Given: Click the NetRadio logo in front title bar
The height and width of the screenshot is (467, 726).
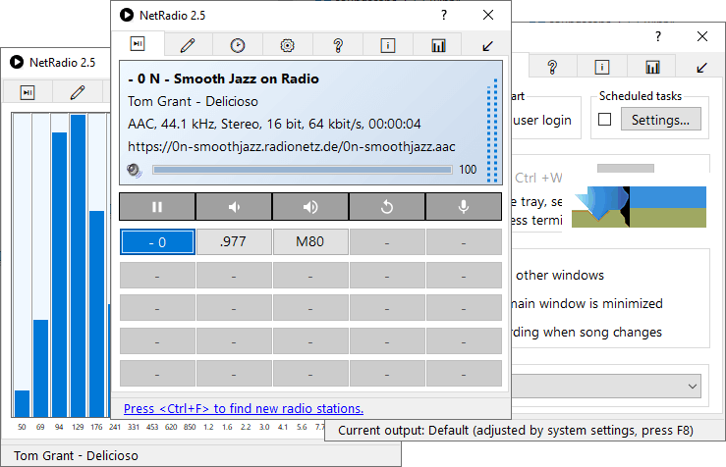Looking at the screenshot, I should click(x=127, y=16).
